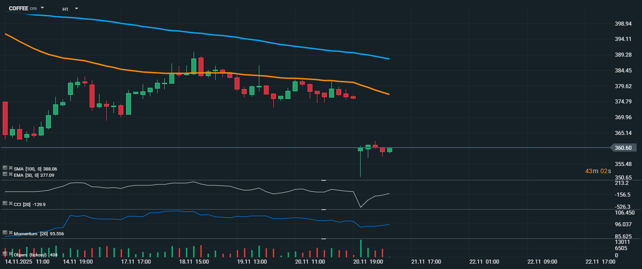Open settings for Objem volume indicator

(5, 255)
